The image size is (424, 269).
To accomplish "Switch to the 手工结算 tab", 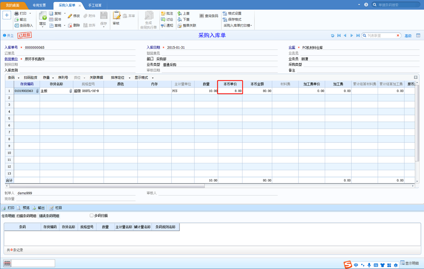I will point(95,5).
